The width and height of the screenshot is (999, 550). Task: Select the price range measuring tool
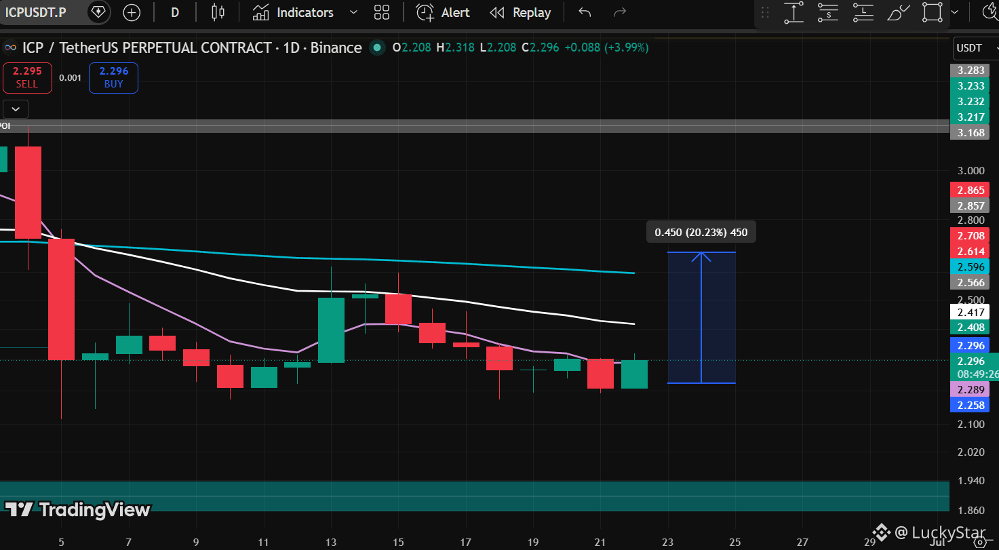pos(794,13)
